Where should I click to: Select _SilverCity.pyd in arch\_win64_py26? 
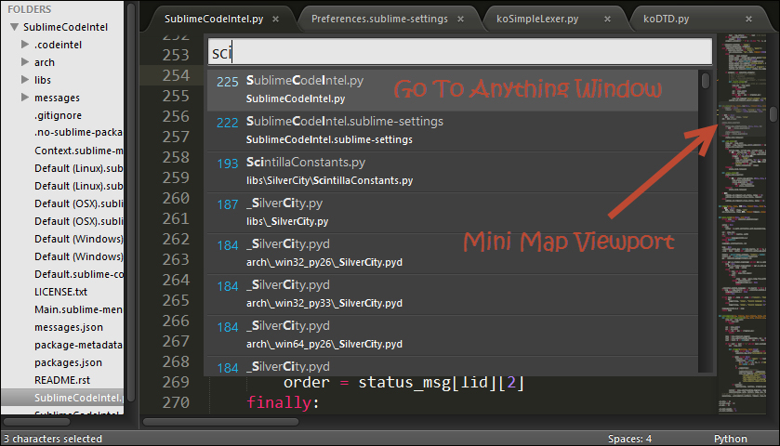click(452, 335)
